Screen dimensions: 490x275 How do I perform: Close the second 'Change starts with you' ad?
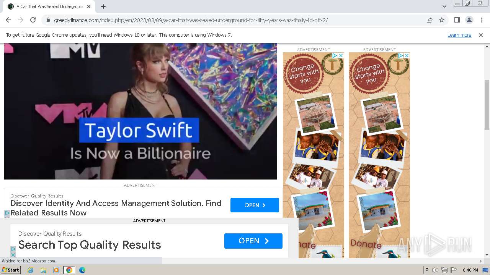[x=407, y=55]
